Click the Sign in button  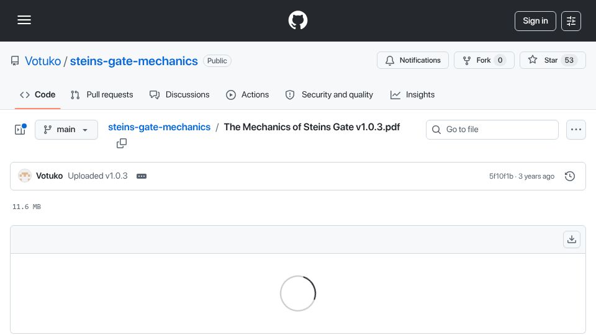pos(535,21)
